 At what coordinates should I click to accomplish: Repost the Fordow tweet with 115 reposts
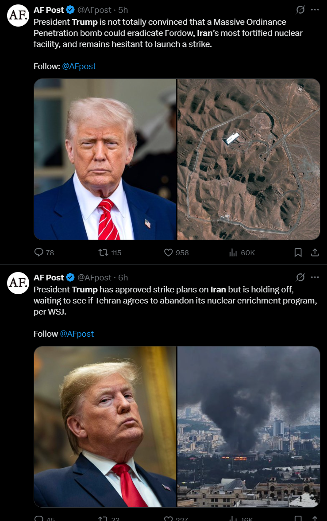pos(103,253)
